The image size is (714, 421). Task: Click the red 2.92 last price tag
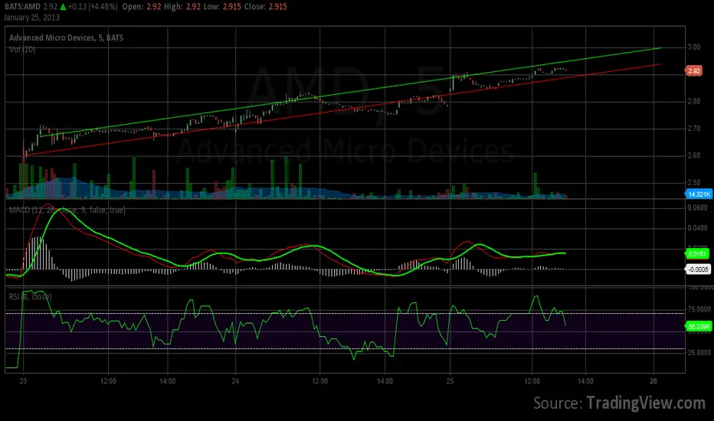tap(694, 71)
